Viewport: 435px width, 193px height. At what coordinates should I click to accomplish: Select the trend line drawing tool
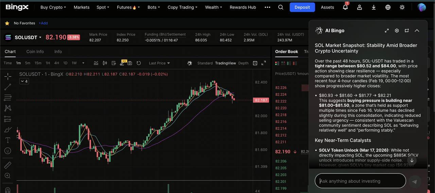[7, 88]
